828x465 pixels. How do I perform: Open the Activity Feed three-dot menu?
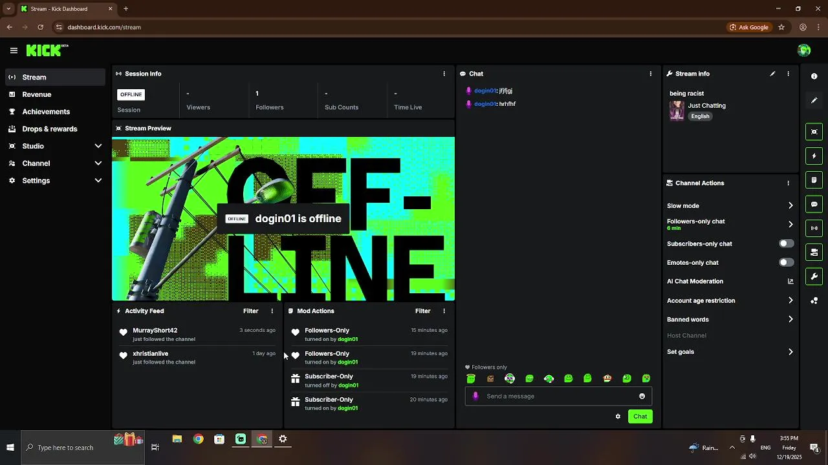point(272,311)
